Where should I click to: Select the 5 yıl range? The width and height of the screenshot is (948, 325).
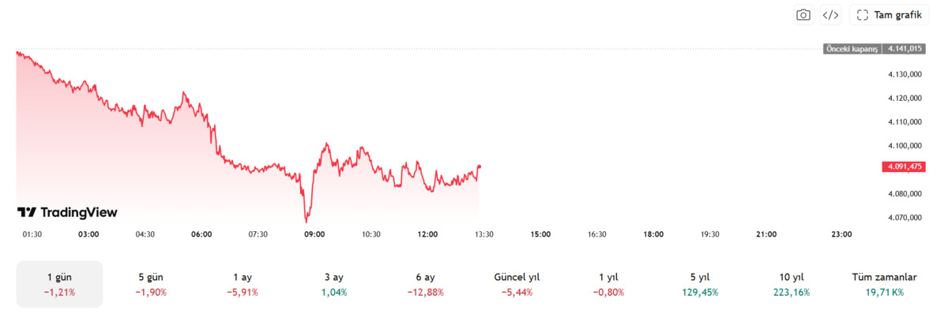point(701,284)
